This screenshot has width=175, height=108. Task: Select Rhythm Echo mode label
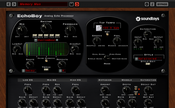[119, 59]
